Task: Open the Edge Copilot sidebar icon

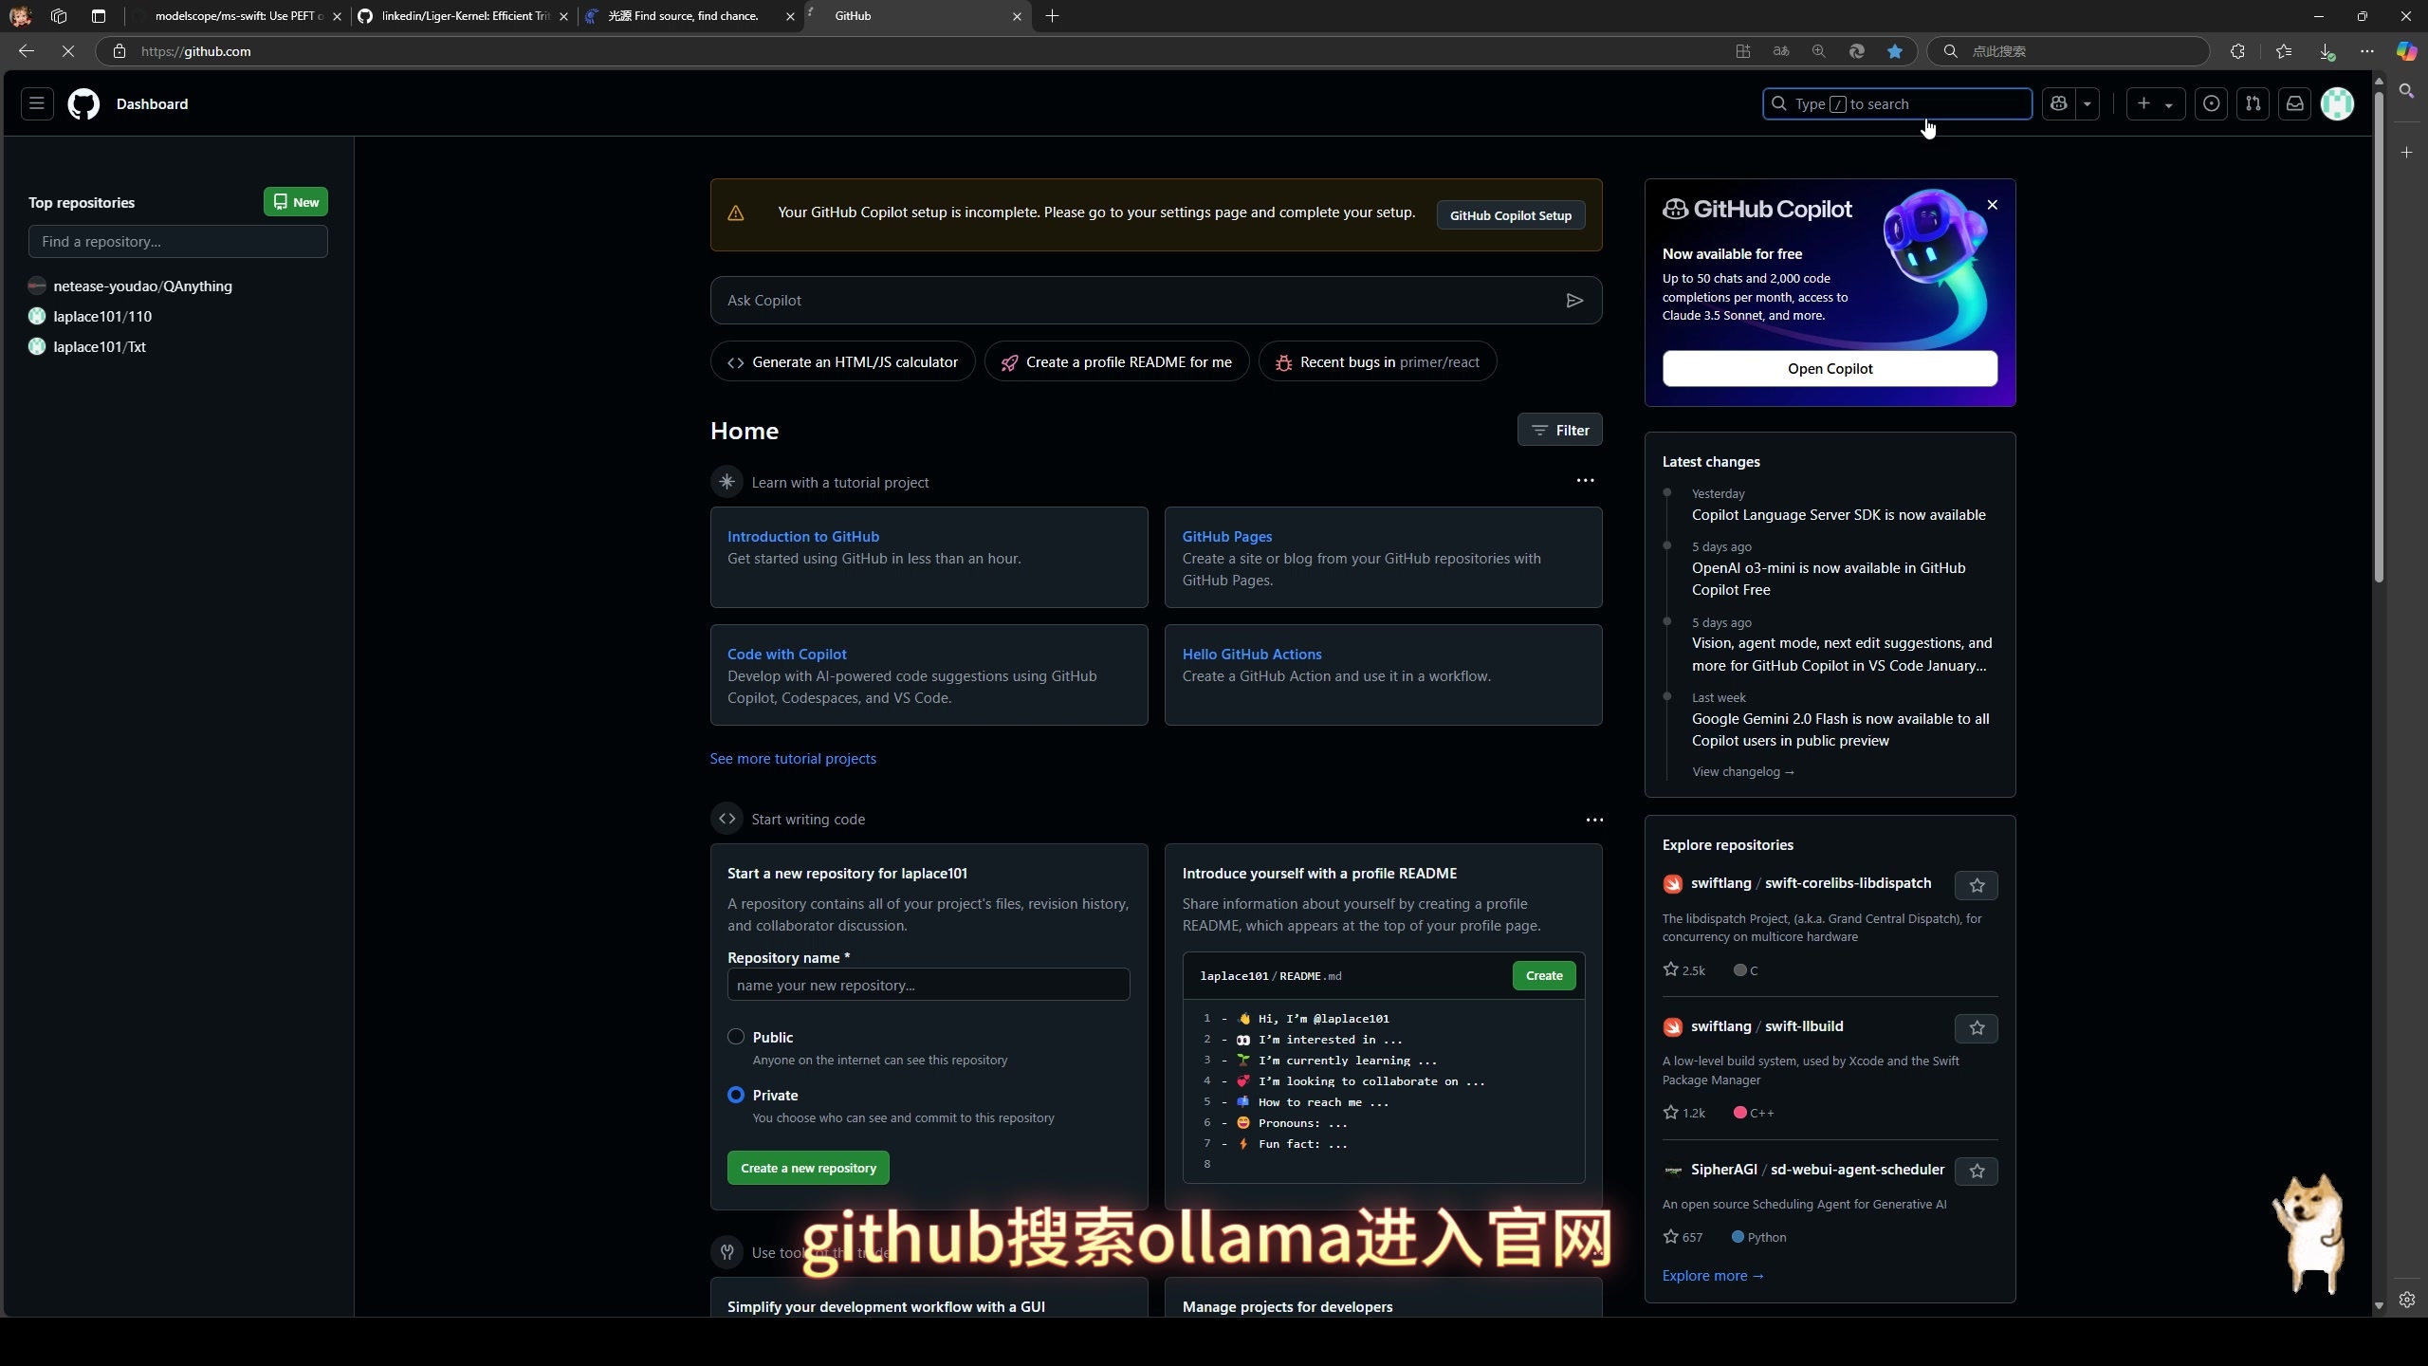Action: click(x=2406, y=51)
